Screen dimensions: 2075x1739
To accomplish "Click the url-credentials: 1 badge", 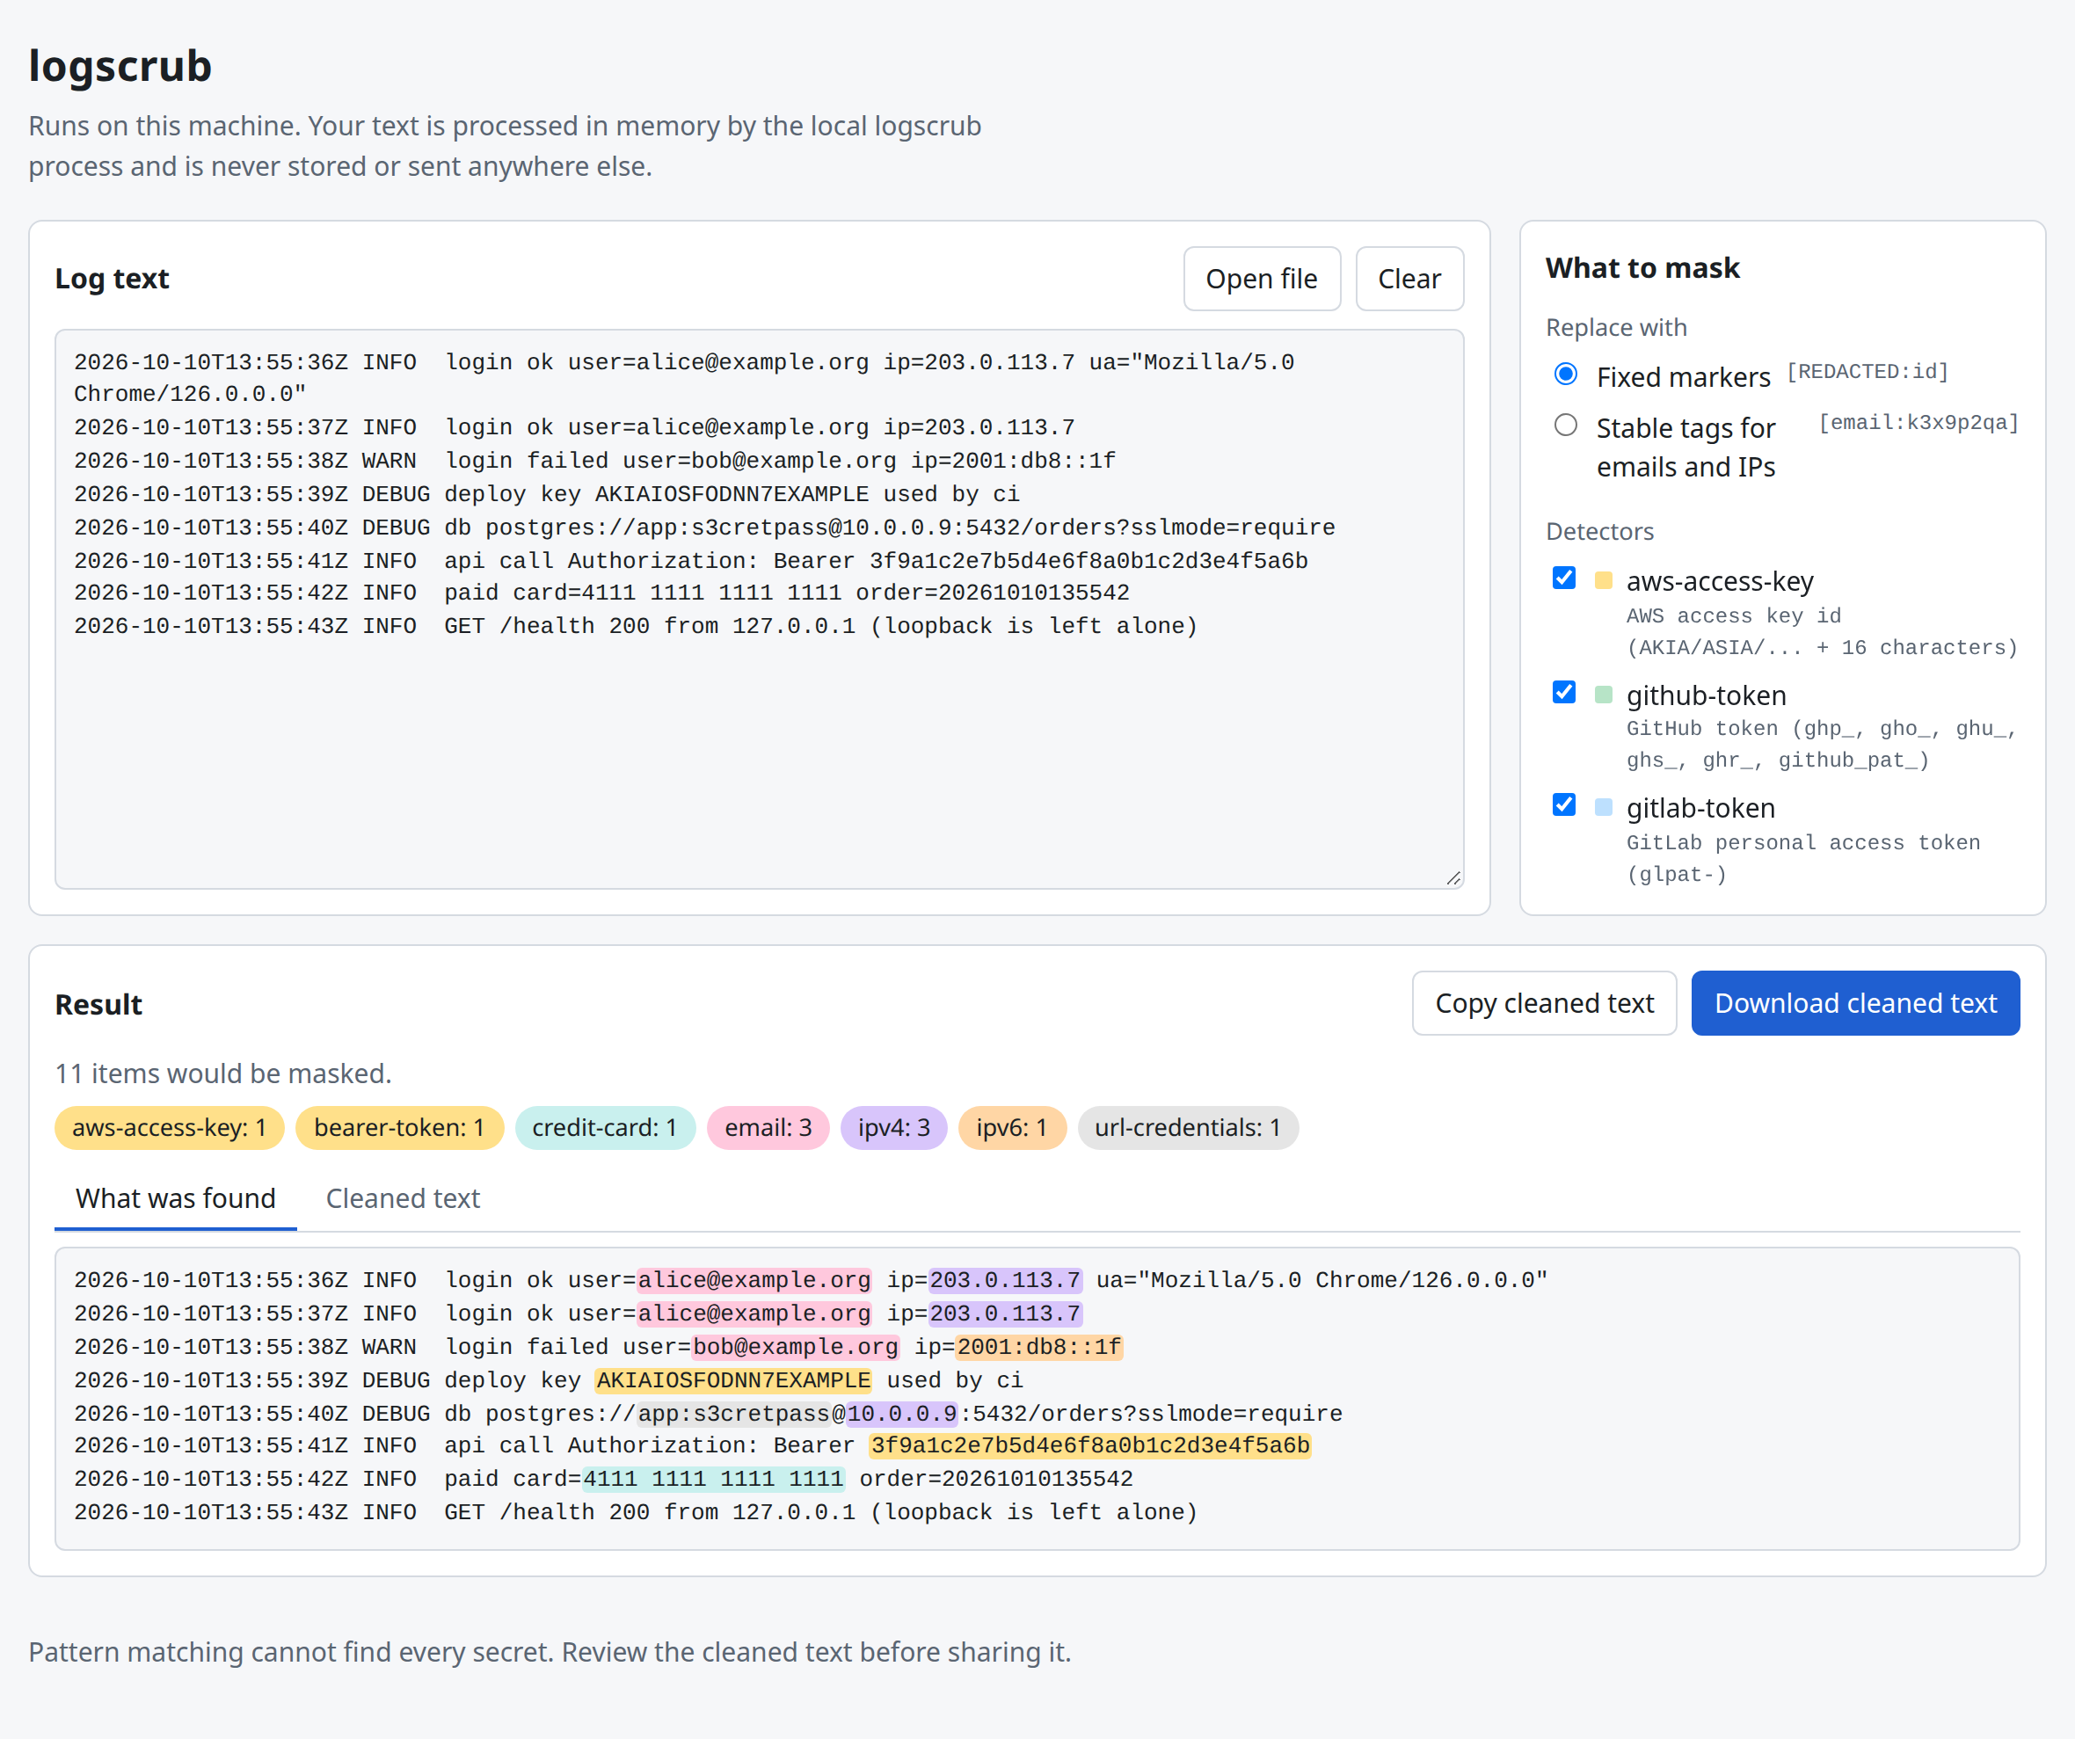I will (x=1187, y=1127).
